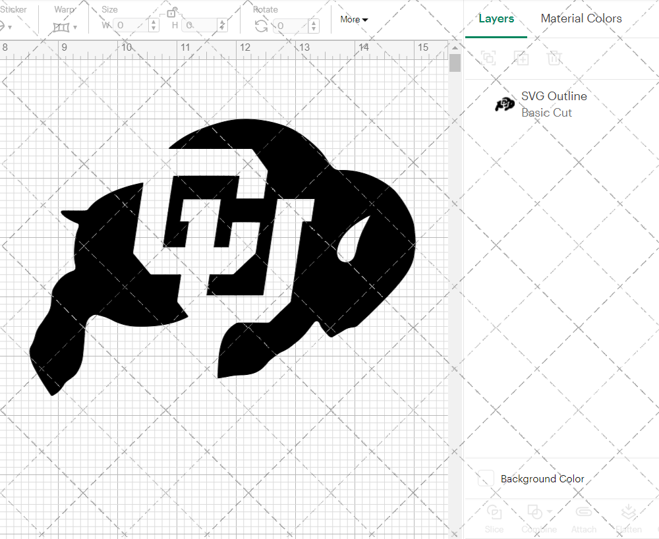Click the Group layers icon
The width and height of the screenshot is (659, 539).
coord(488,57)
